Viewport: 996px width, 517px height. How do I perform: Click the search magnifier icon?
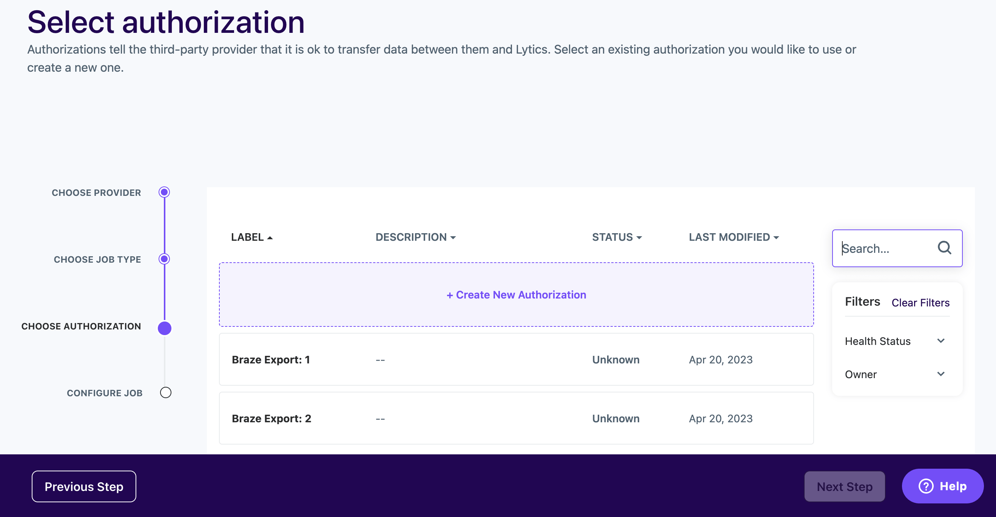point(944,248)
